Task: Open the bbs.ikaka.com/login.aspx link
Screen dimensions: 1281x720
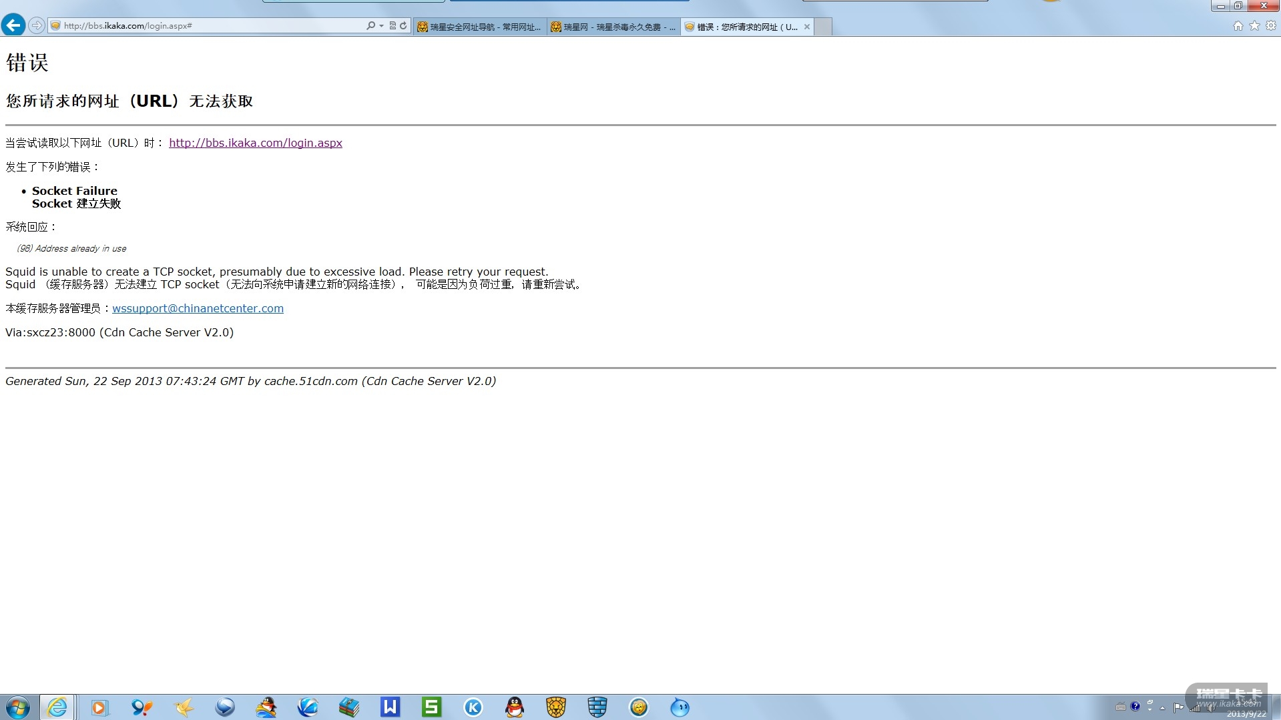Action: 256,143
